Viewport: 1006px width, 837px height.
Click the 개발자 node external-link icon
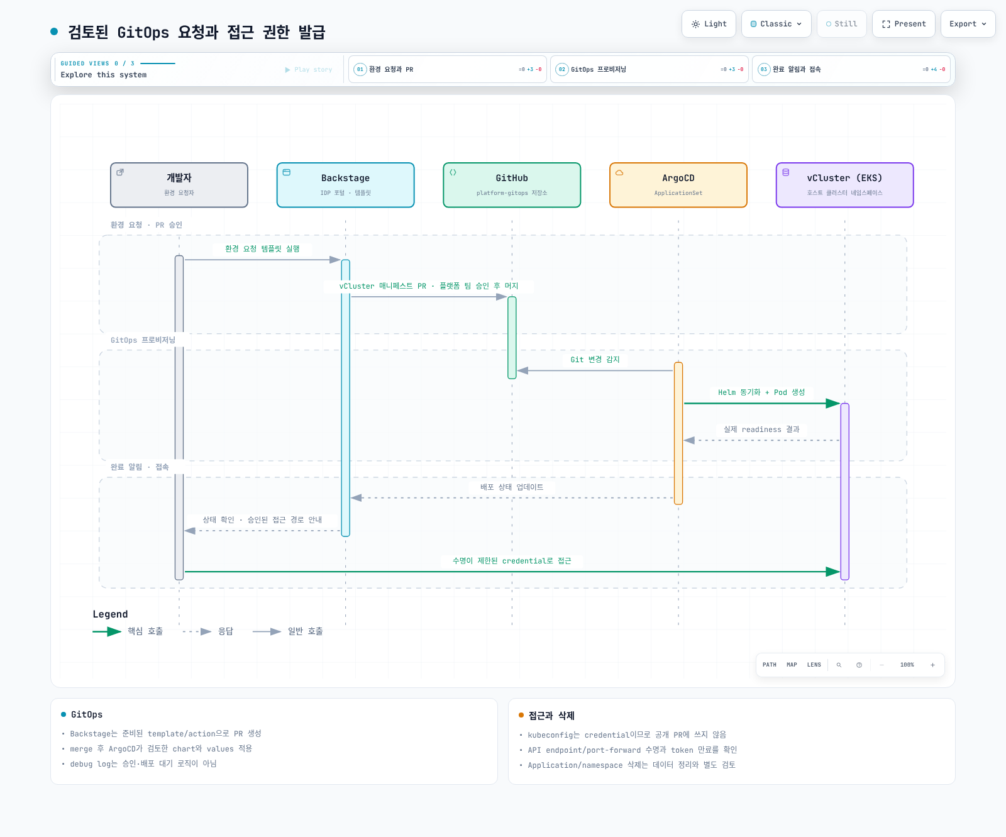pyautogui.click(x=120, y=172)
